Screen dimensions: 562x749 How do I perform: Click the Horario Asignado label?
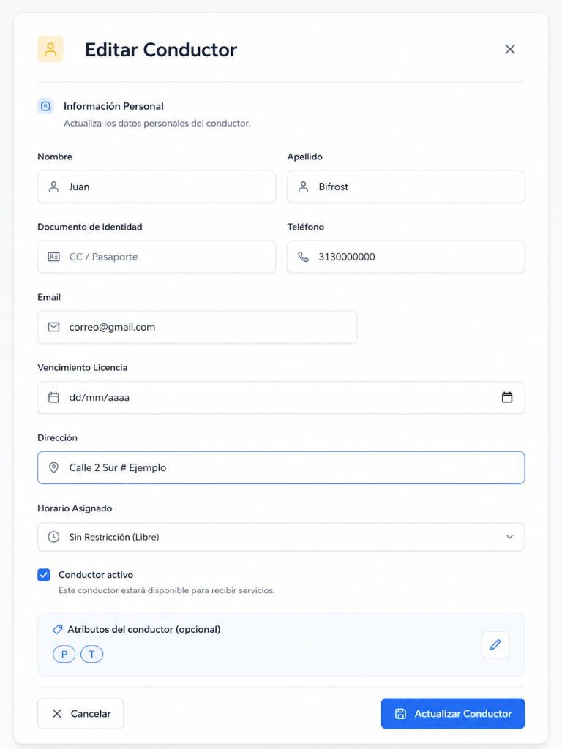75,508
